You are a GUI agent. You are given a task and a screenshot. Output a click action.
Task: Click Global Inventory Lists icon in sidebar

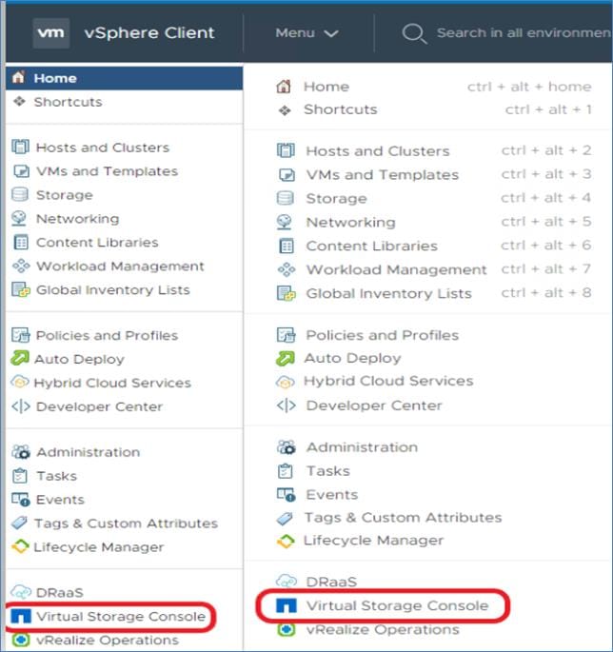21,289
